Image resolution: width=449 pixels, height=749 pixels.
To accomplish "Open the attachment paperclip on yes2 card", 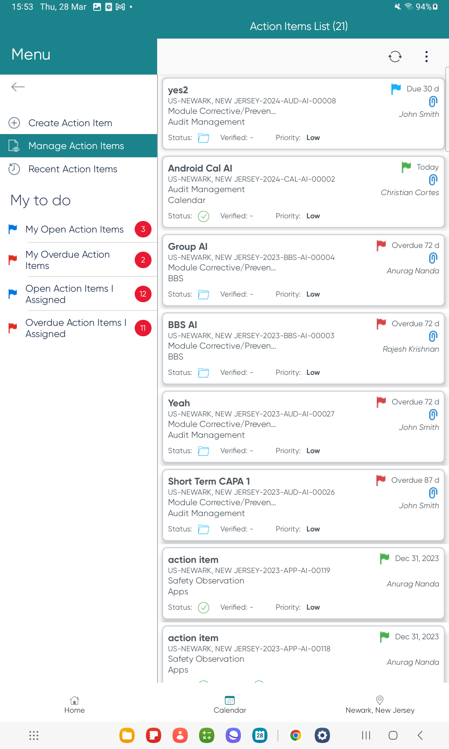I will coord(433,101).
